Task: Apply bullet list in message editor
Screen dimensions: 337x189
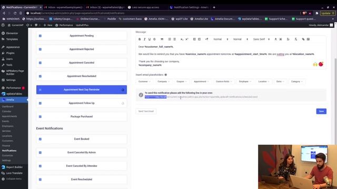Action: [174, 39]
